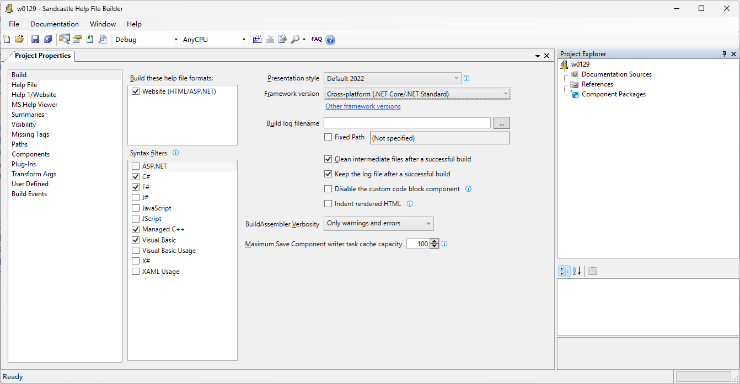Image resolution: width=740 pixels, height=384 pixels.
Task: Click the View Help File magnifier icon
Action: point(295,39)
